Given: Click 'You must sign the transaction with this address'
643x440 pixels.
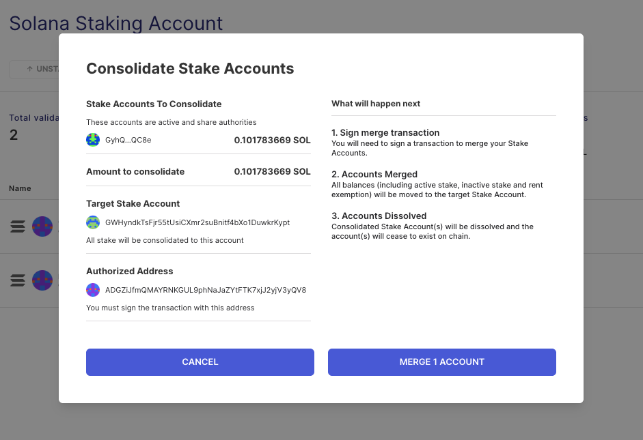Looking at the screenshot, I should pos(170,308).
